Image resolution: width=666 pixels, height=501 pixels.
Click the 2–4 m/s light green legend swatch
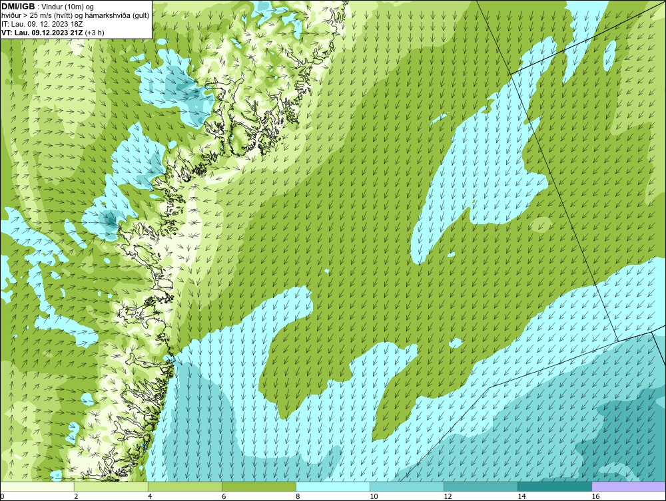pos(111,486)
